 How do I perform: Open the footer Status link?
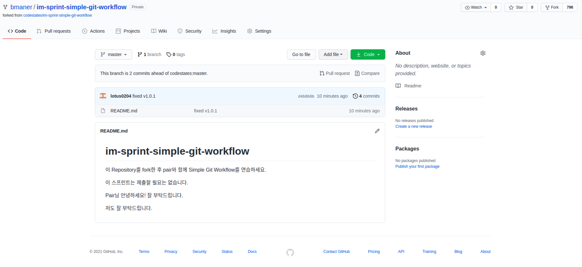pos(227,252)
